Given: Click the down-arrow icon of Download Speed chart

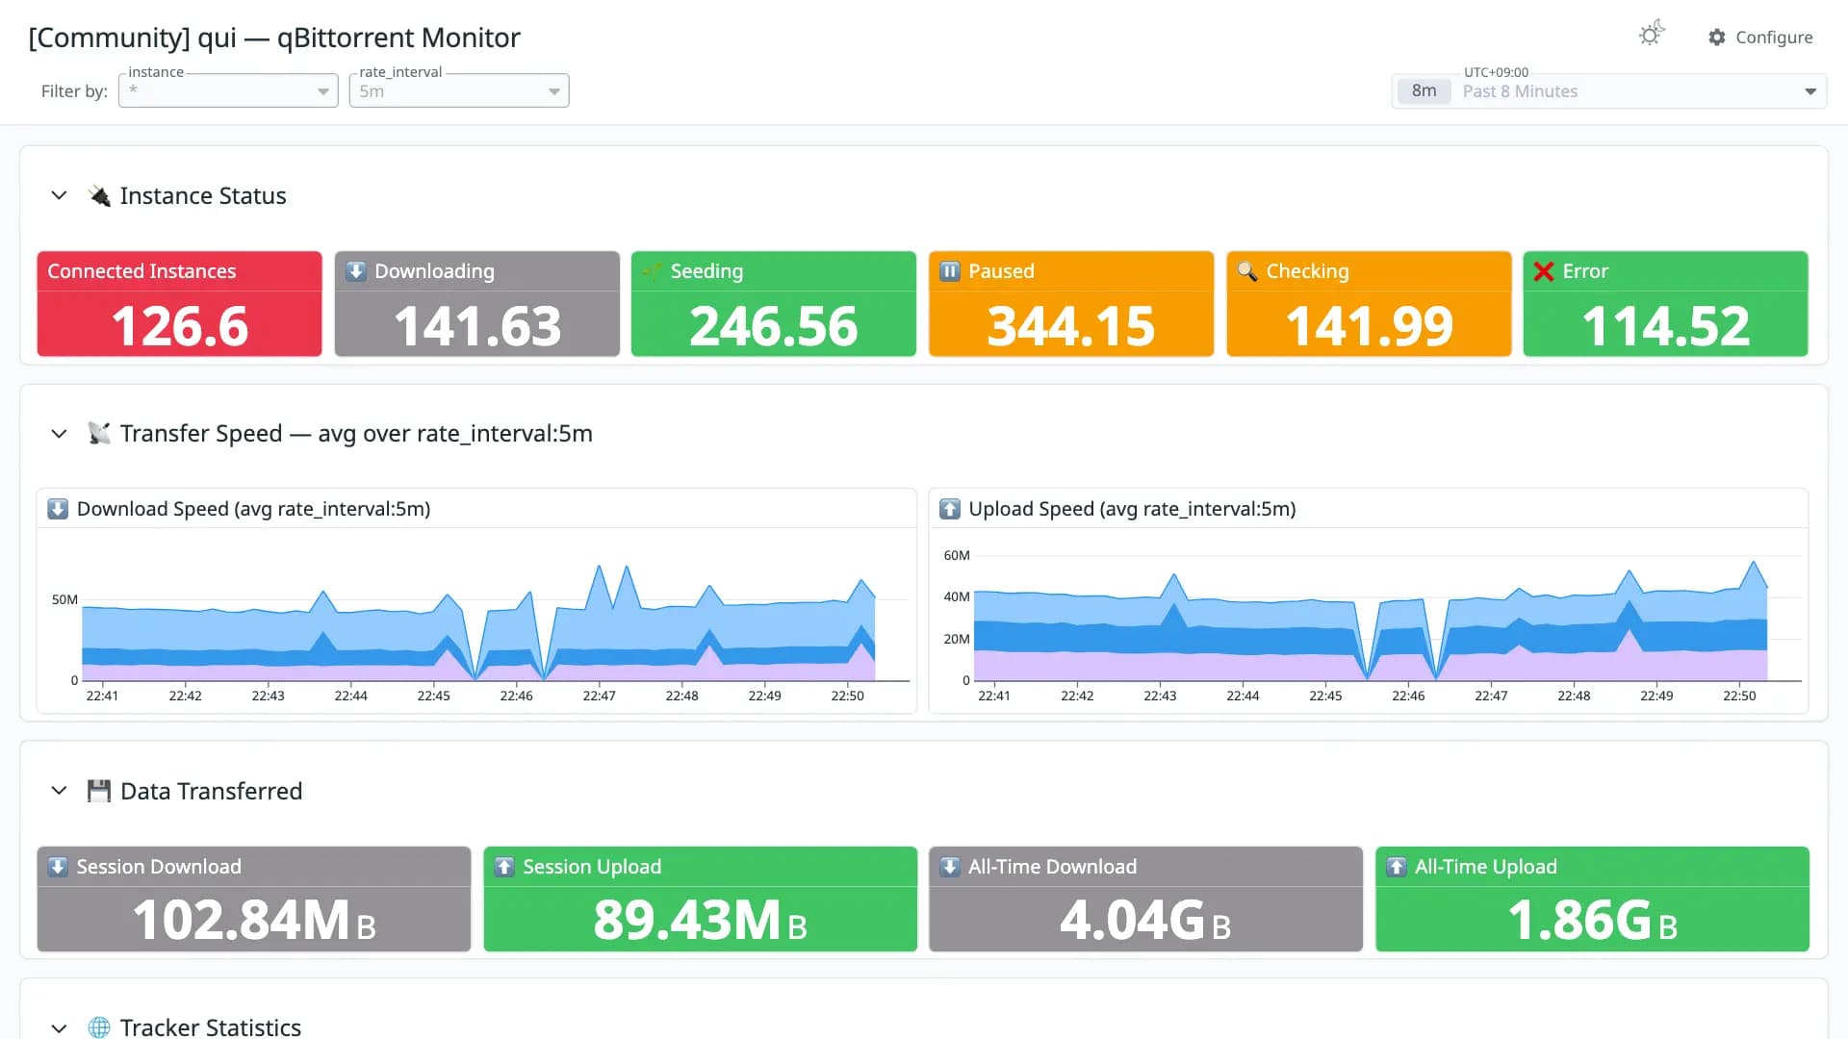Looking at the screenshot, I should point(58,509).
